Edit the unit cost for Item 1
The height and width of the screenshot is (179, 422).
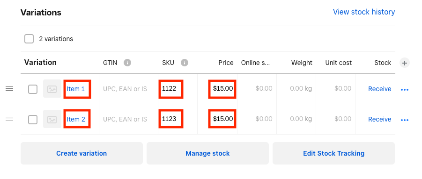point(336,89)
